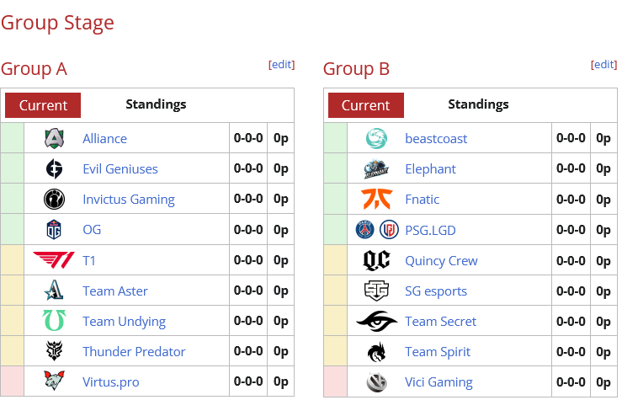Click the red T1 logo
This screenshot has width=622, height=400.
(x=54, y=260)
